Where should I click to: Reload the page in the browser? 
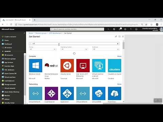pos(11,24)
